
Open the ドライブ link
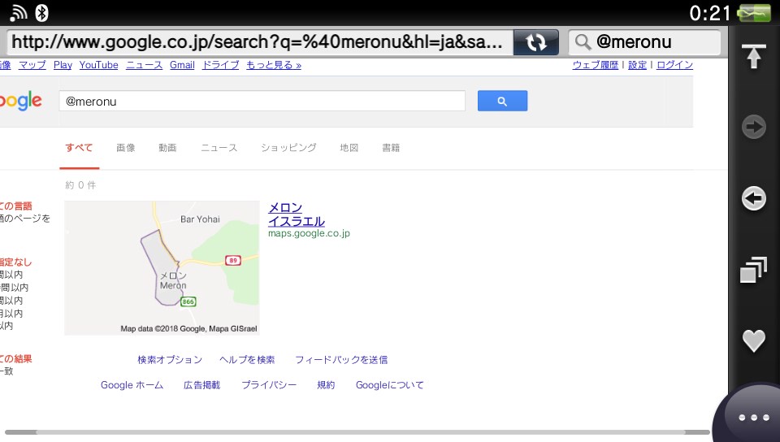(220, 65)
